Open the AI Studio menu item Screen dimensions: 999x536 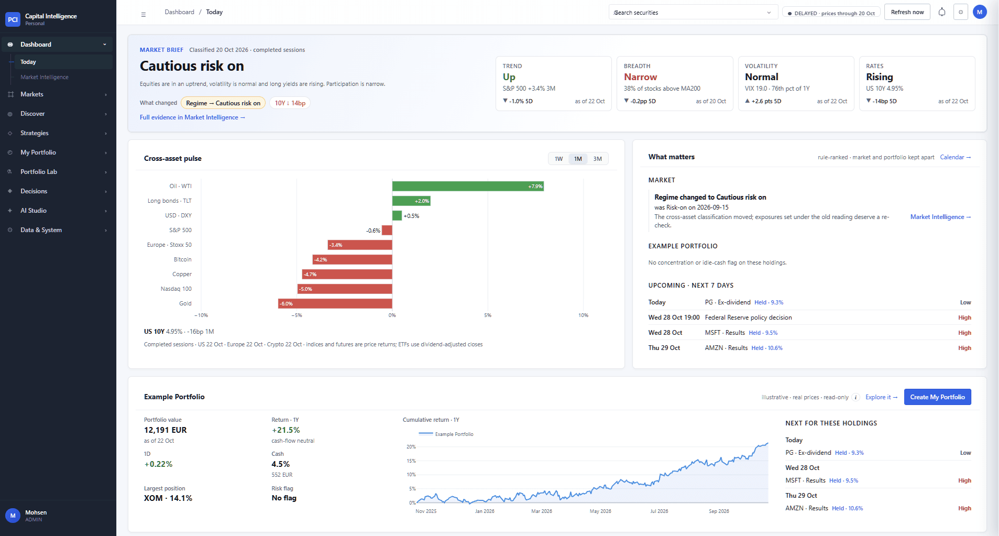[58, 211]
